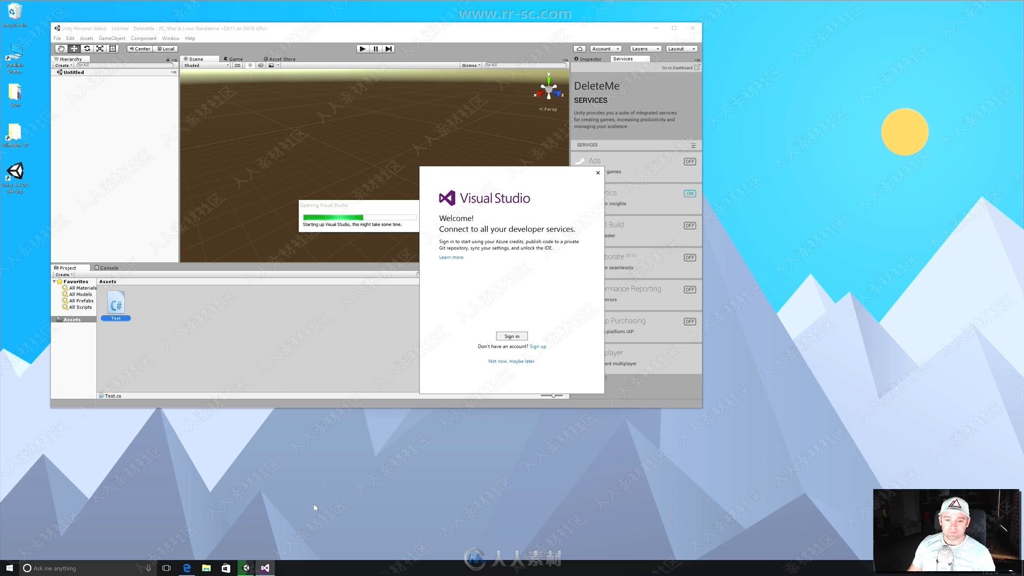Select All Prefabs favorite

point(77,301)
